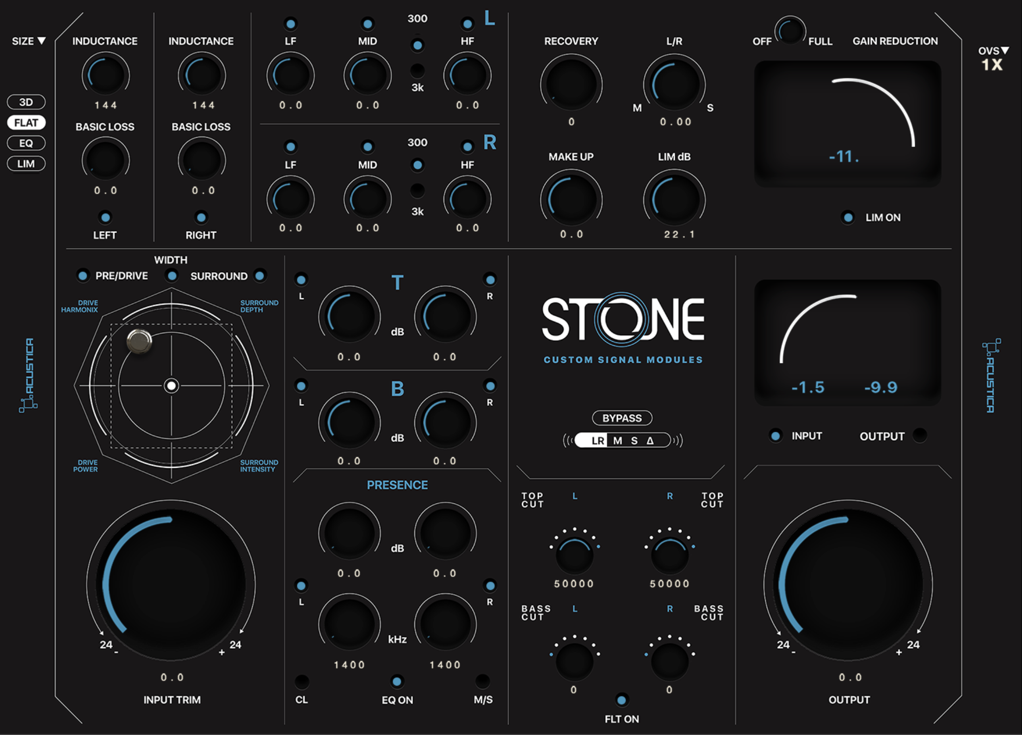Toggle the LIM ON switch
This screenshot has height=735, width=1022.
(848, 217)
